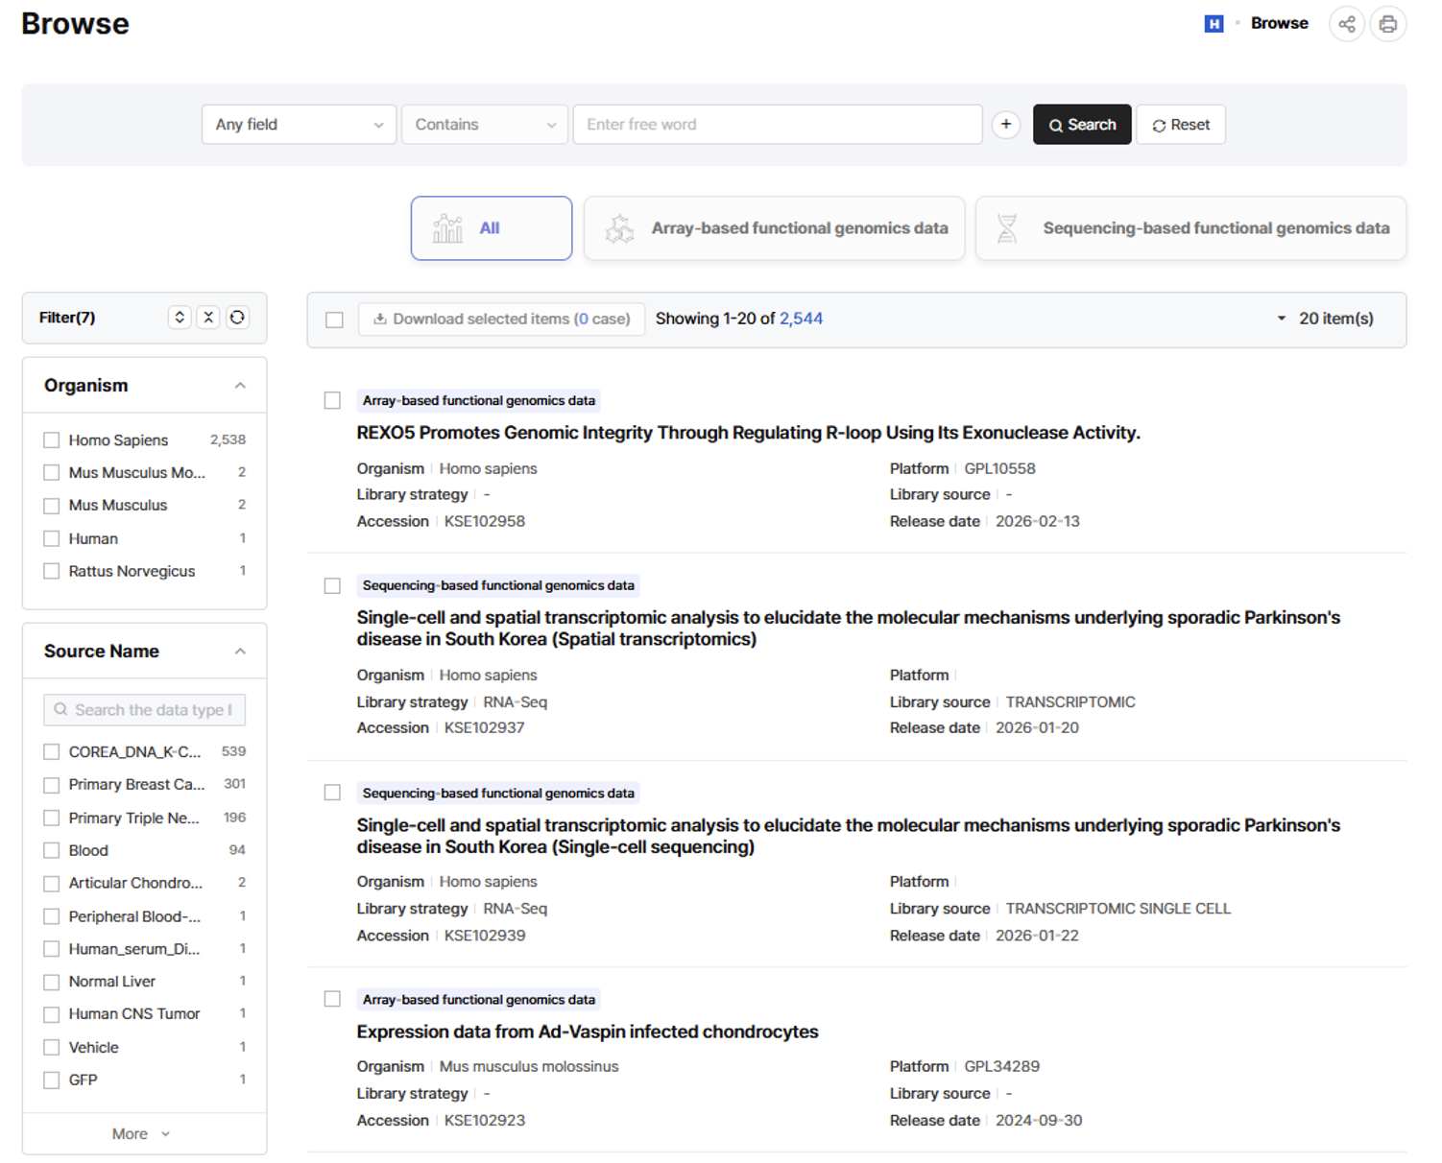Collapse the Organism filter section
Viewport: 1442px width, 1163px height.
pos(240,386)
